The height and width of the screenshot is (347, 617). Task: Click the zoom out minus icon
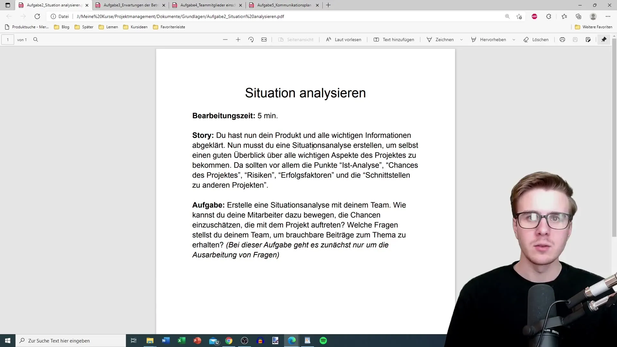[225, 40]
